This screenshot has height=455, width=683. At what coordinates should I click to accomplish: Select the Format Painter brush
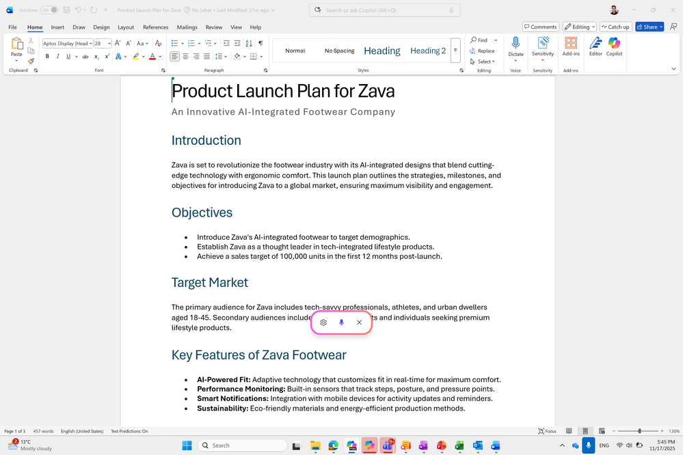point(31,61)
